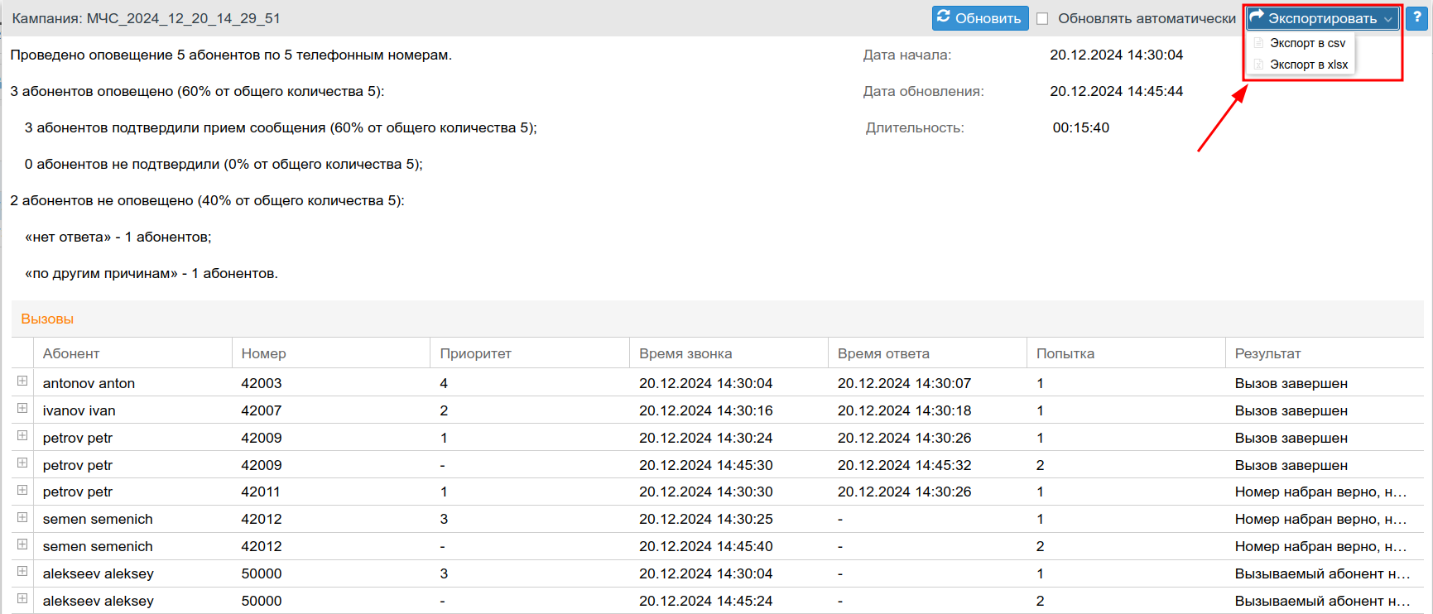The height and width of the screenshot is (614, 1433).
Task: Click the Результат column header
Action: pos(1267,353)
